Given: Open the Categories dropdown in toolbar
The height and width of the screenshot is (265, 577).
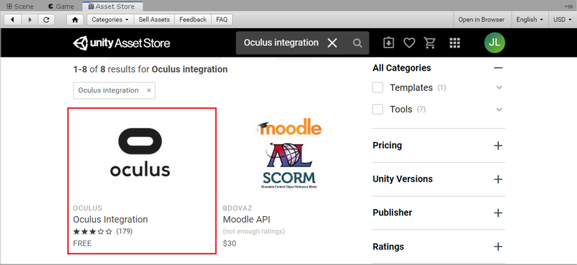Looking at the screenshot, I should click(110, 20).
